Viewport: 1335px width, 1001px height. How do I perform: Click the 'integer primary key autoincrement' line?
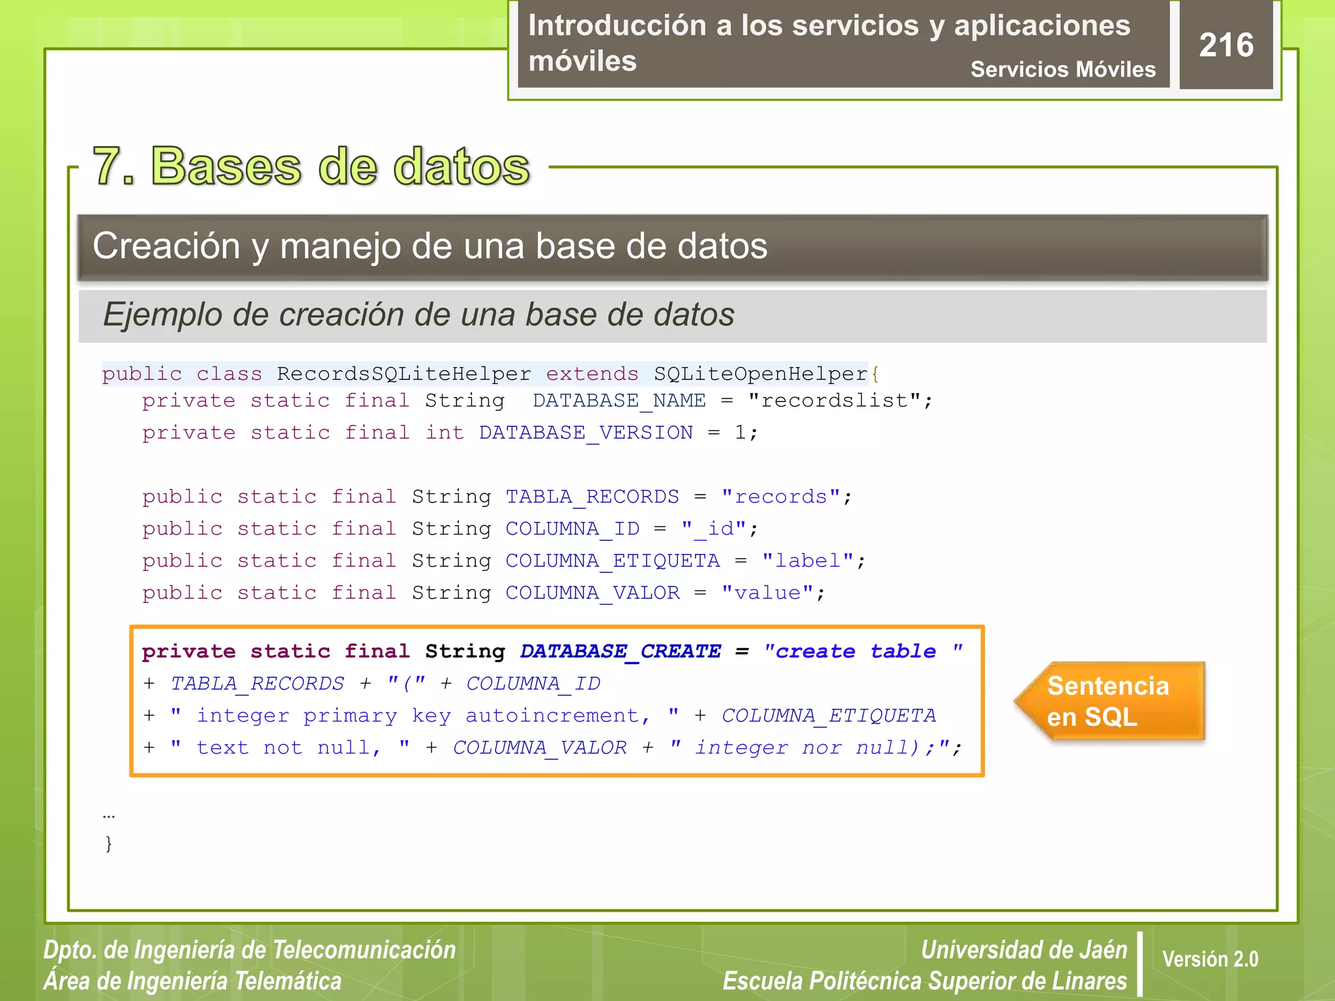click(x=539, y=716)
